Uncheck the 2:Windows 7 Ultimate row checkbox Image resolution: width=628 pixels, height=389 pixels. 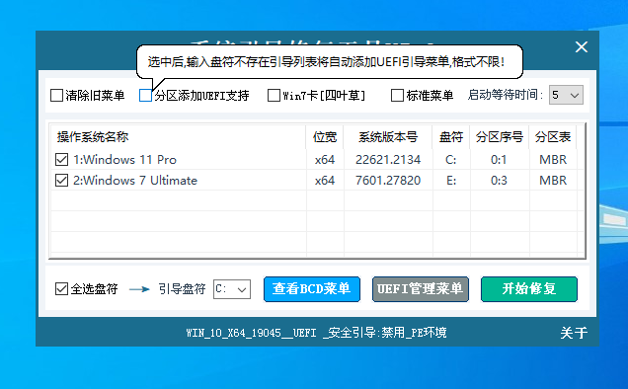61,181
